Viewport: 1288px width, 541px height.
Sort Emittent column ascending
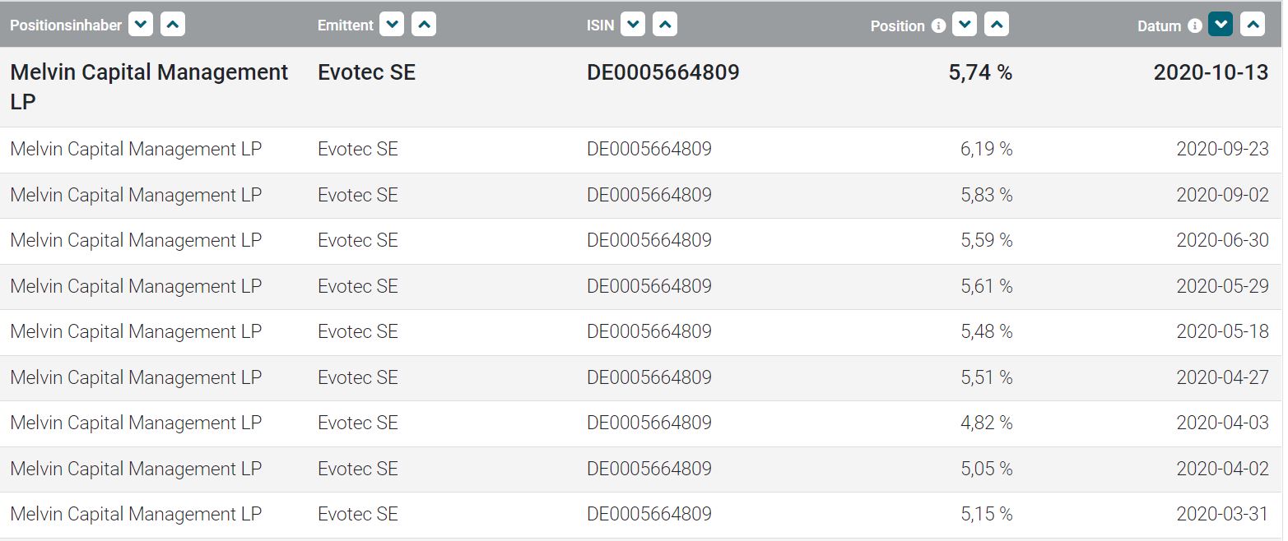(424, 25)
